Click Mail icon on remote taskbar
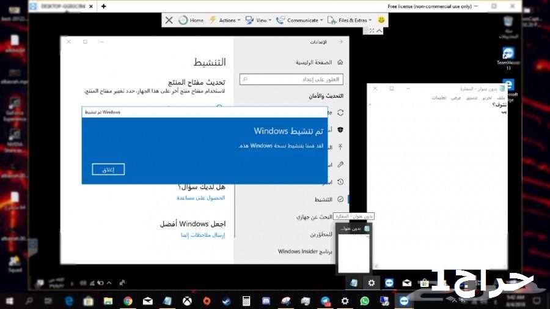 click(x=406, y=283)
